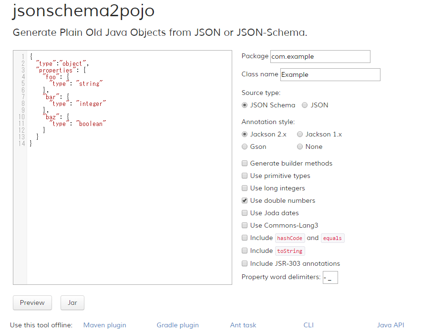Generate a Jar file

coord(72,303)
